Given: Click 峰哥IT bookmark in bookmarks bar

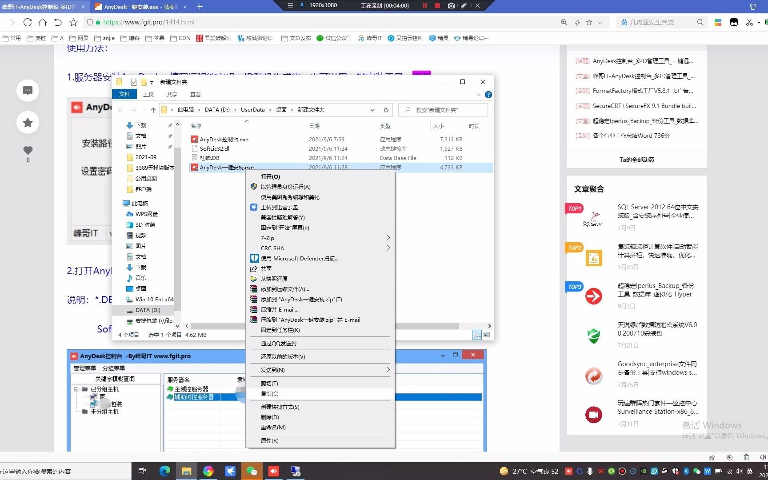Looking at the screenshot, I should tap(370, 38).
